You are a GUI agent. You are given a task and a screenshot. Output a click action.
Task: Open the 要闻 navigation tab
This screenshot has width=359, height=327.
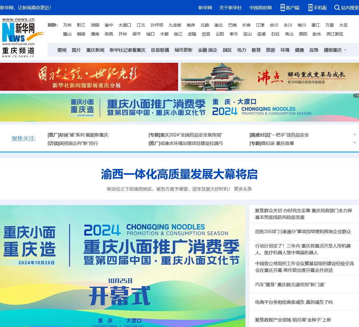(62, 50)
